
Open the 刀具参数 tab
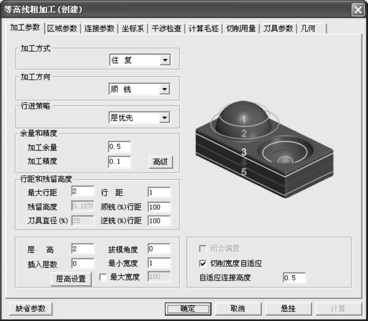(x=278, y=29)
